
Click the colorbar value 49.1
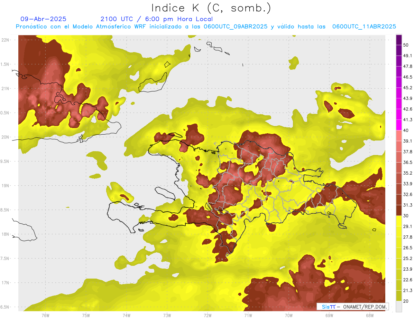click(x=408, y=56)
